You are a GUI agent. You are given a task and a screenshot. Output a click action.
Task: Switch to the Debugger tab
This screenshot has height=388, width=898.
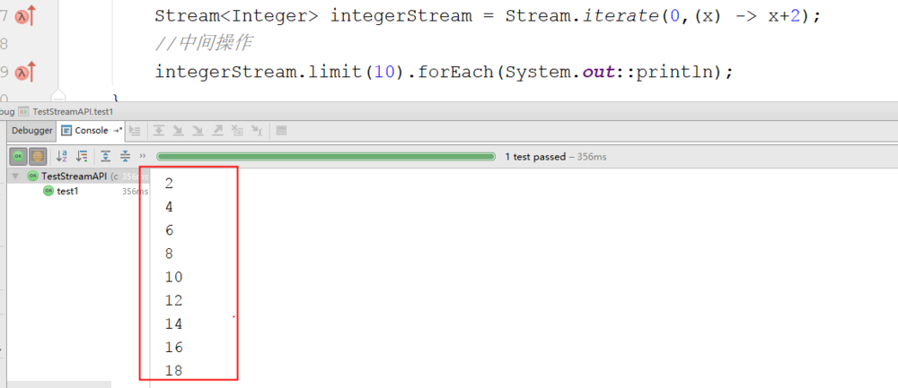click(x=32, y=131)
